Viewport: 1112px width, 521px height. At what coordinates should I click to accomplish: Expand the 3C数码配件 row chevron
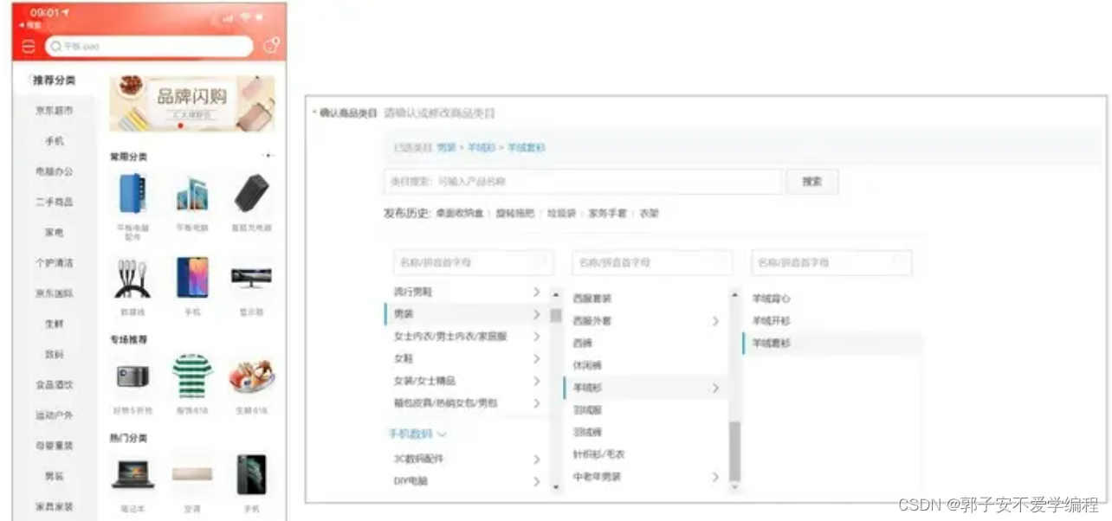pyautogui.click(x=537, y=460)
